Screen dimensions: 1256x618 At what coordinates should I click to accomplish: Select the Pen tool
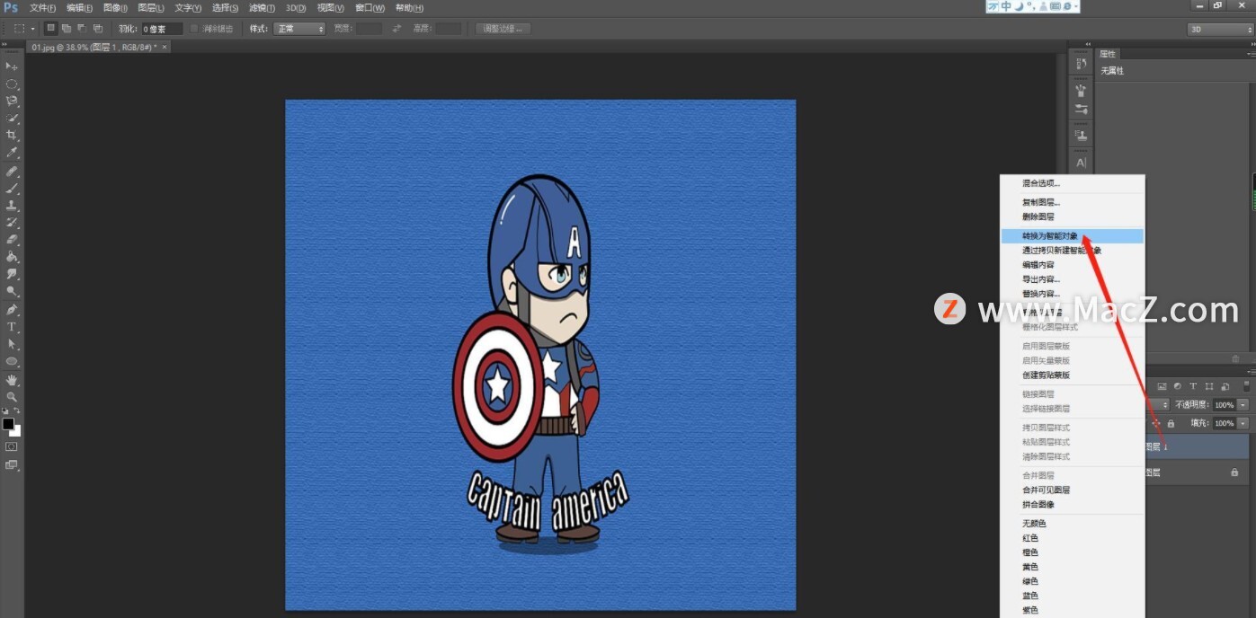[12, 309]
